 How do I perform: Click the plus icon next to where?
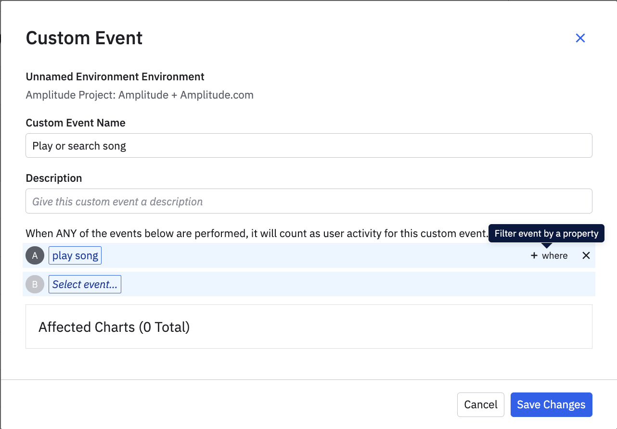pos(534,255)
